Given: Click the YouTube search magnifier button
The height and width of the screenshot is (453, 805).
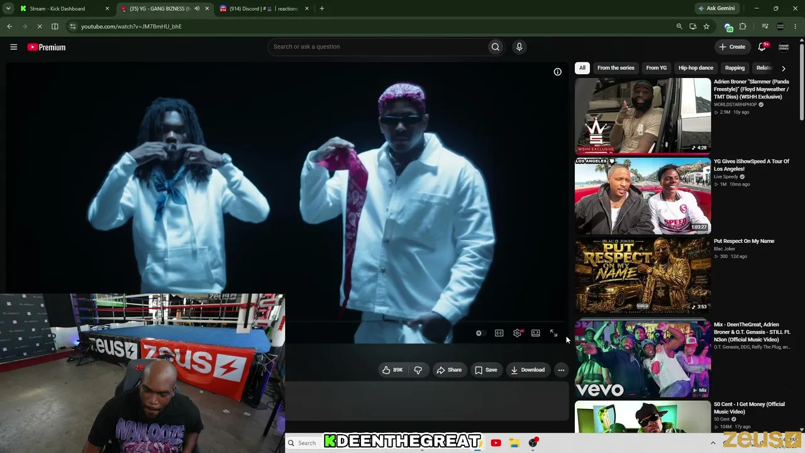Looking at the screenshot, I should coord(496,47).
